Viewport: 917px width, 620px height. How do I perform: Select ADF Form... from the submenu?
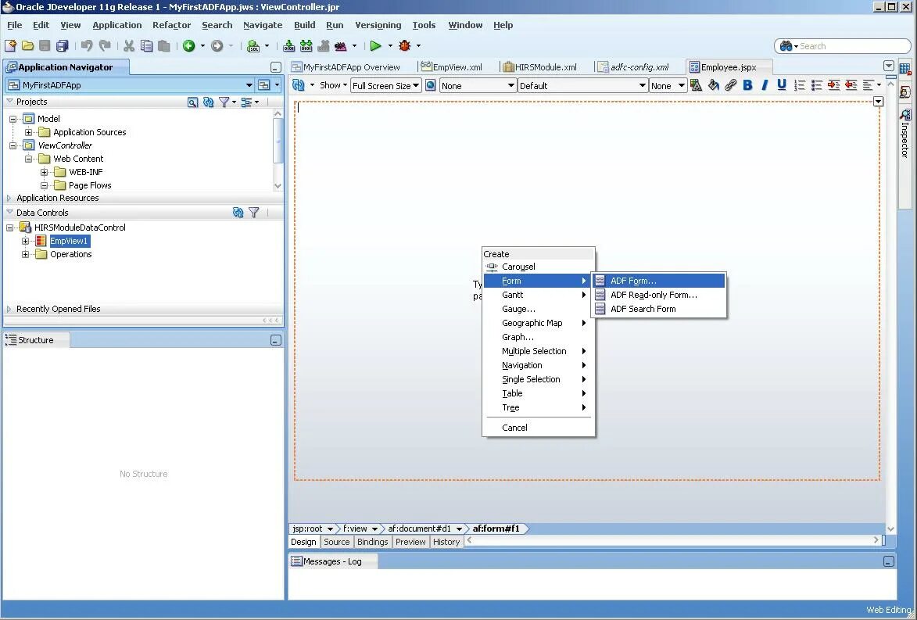point(659,281)
